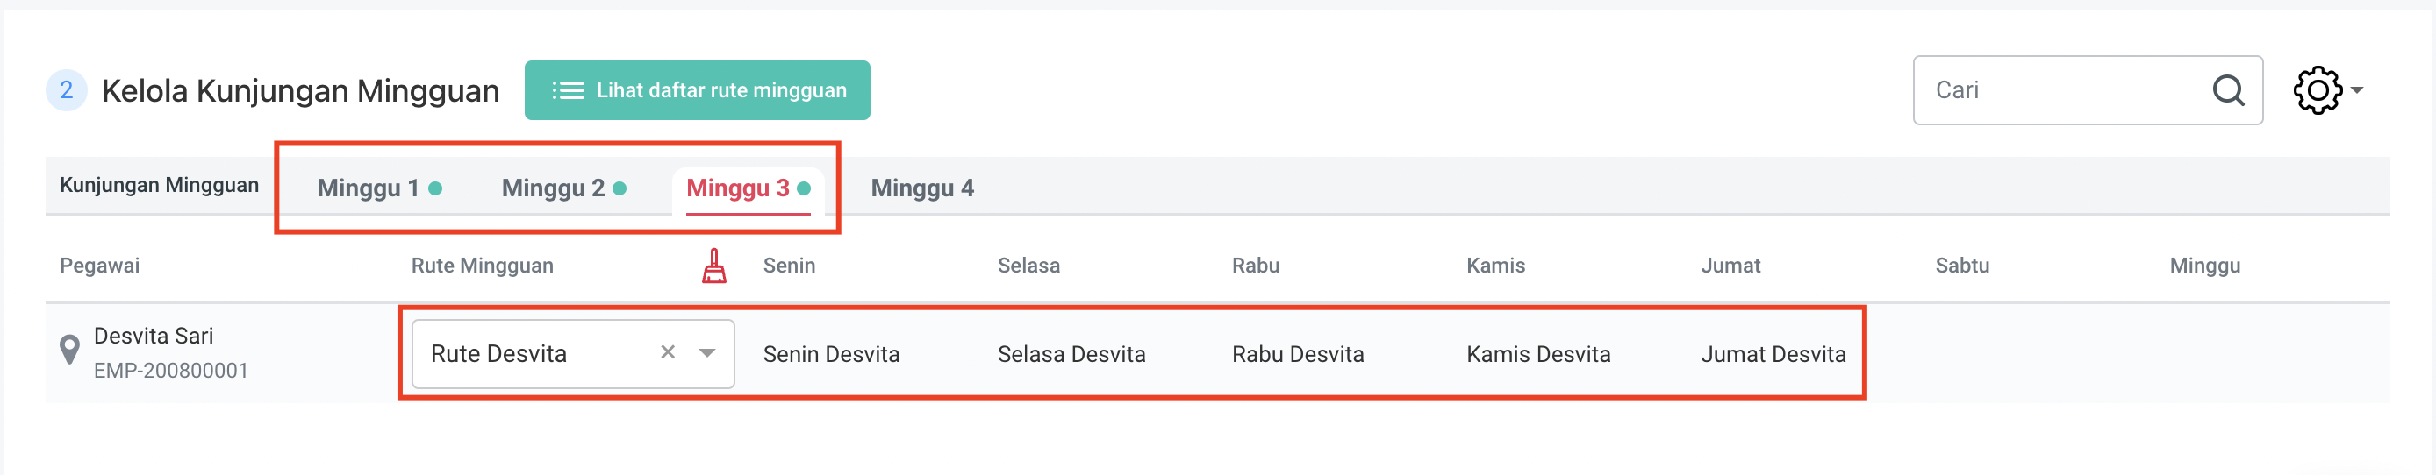
Task: Click the broom clear-route icon
Action: pos(714,266)
